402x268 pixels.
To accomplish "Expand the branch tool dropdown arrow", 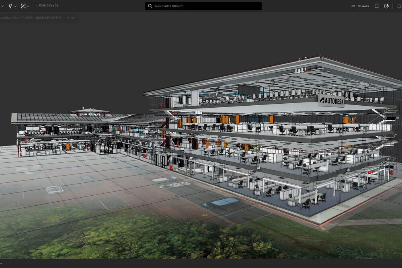I will click(x=15, y=6).
